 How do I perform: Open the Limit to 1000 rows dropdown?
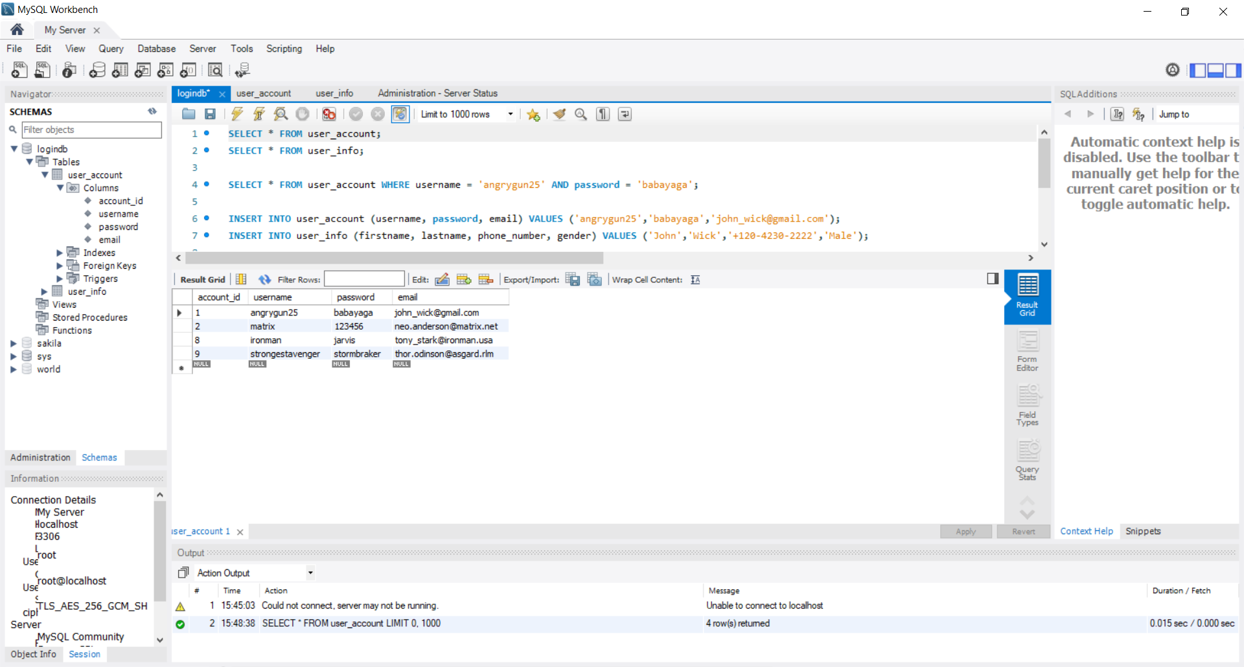(511, 114)
